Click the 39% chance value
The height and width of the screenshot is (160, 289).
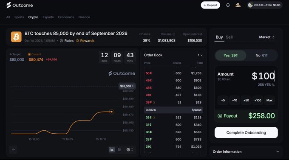pos(147,40)
